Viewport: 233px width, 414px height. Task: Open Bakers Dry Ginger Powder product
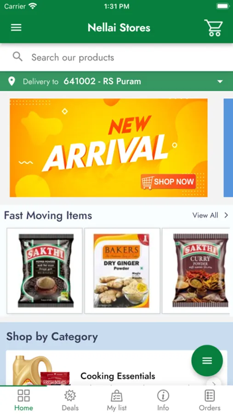coord(122,271)
